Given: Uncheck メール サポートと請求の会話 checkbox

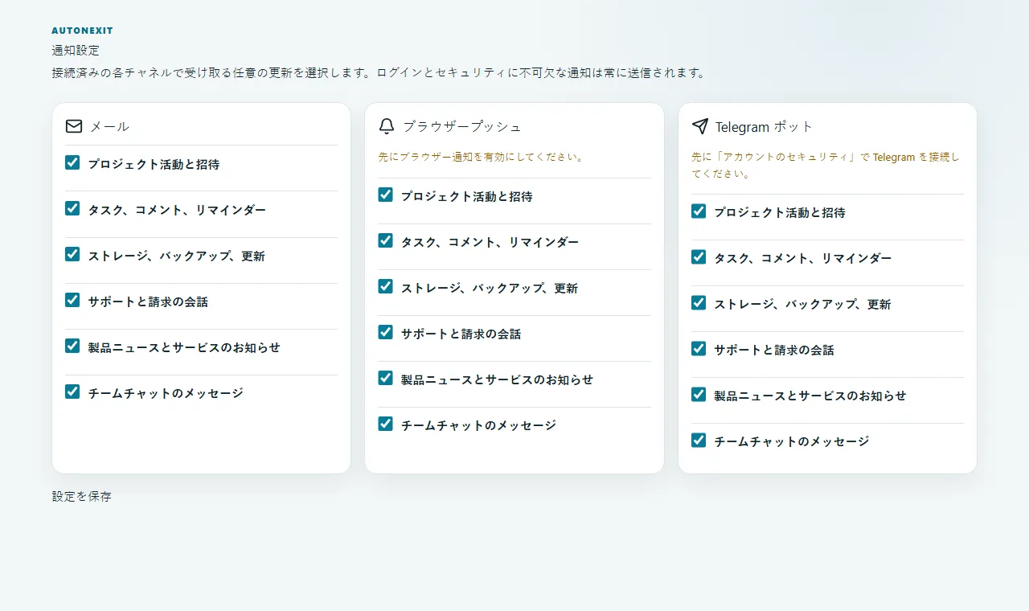Looking at the screenshot, I should pyautogui.click(x=72, y=300).
